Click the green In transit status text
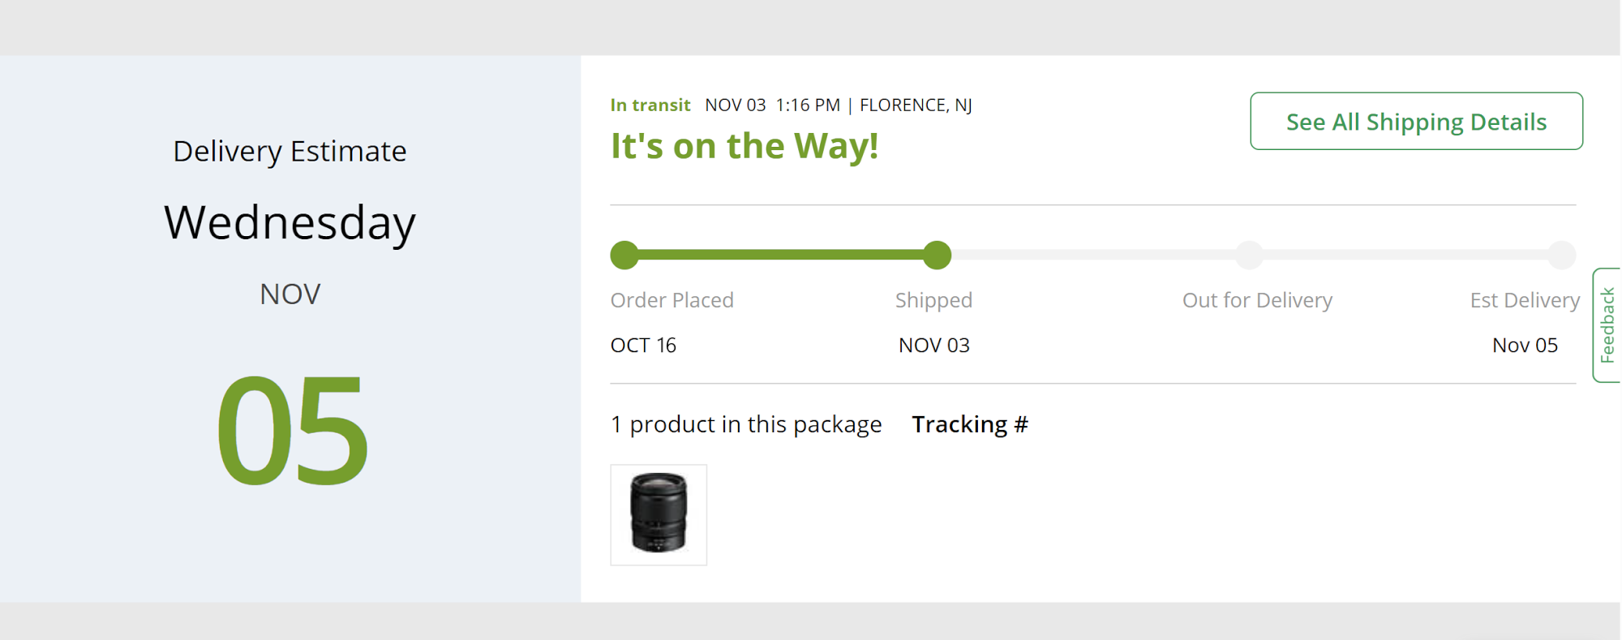This screenshot has height=640, width=1622. (650, 105)
